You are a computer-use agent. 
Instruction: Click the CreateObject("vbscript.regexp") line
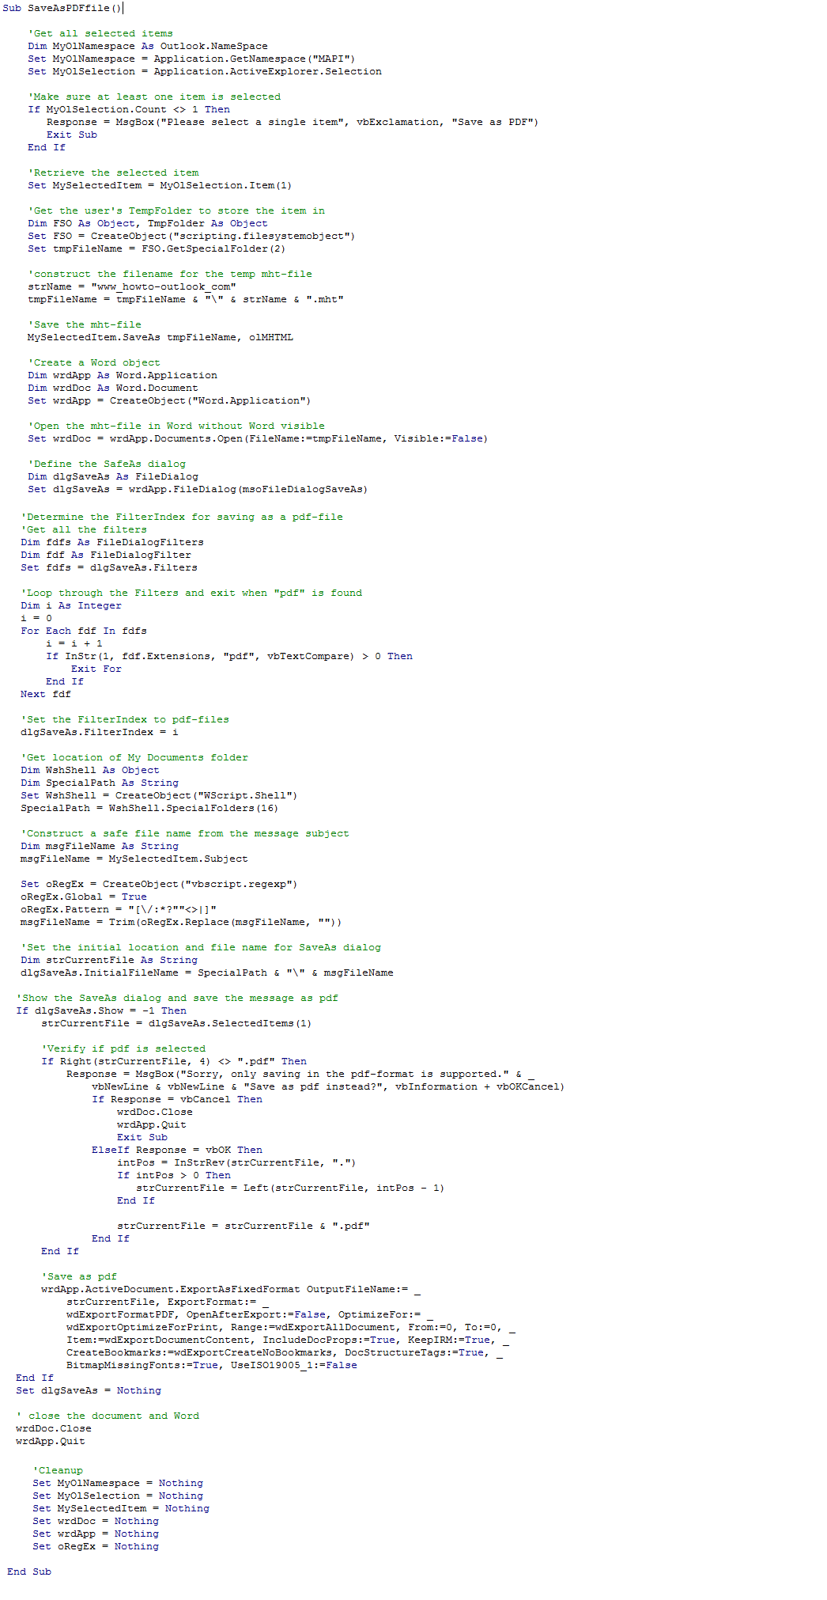click(159, 884)
